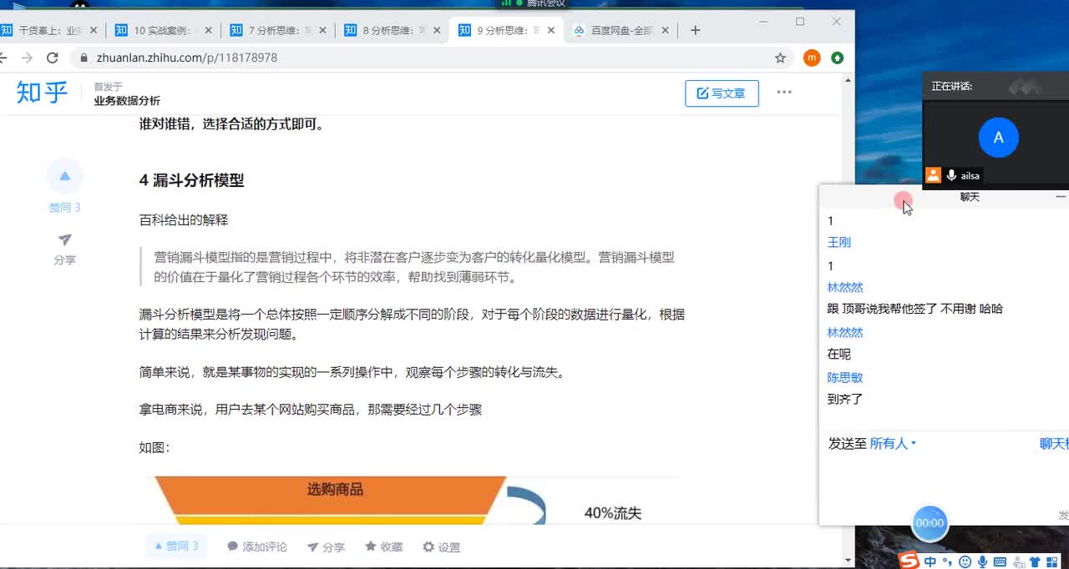Click the Sogou 'S' input method logo
Viewport: 1069px width, 569px height.
[909, 561]
